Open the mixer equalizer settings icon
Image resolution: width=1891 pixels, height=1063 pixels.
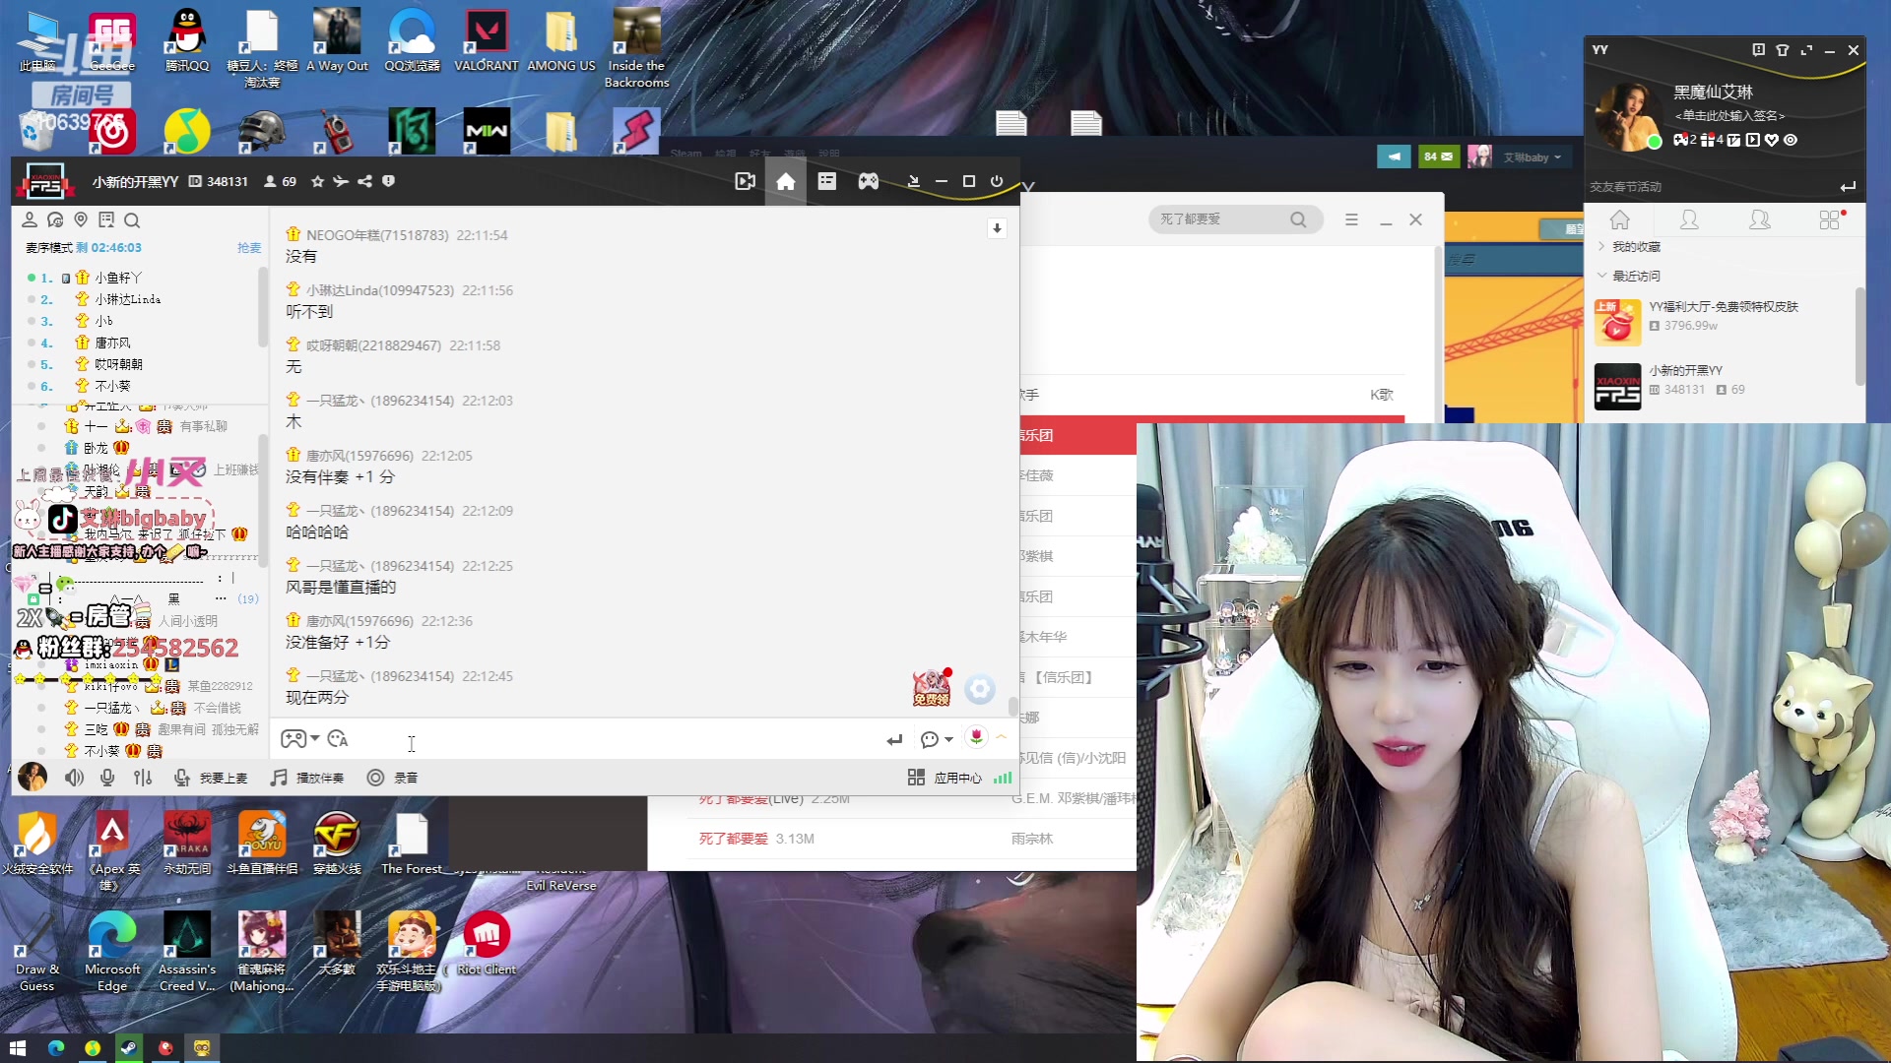(x=143, y=778)
